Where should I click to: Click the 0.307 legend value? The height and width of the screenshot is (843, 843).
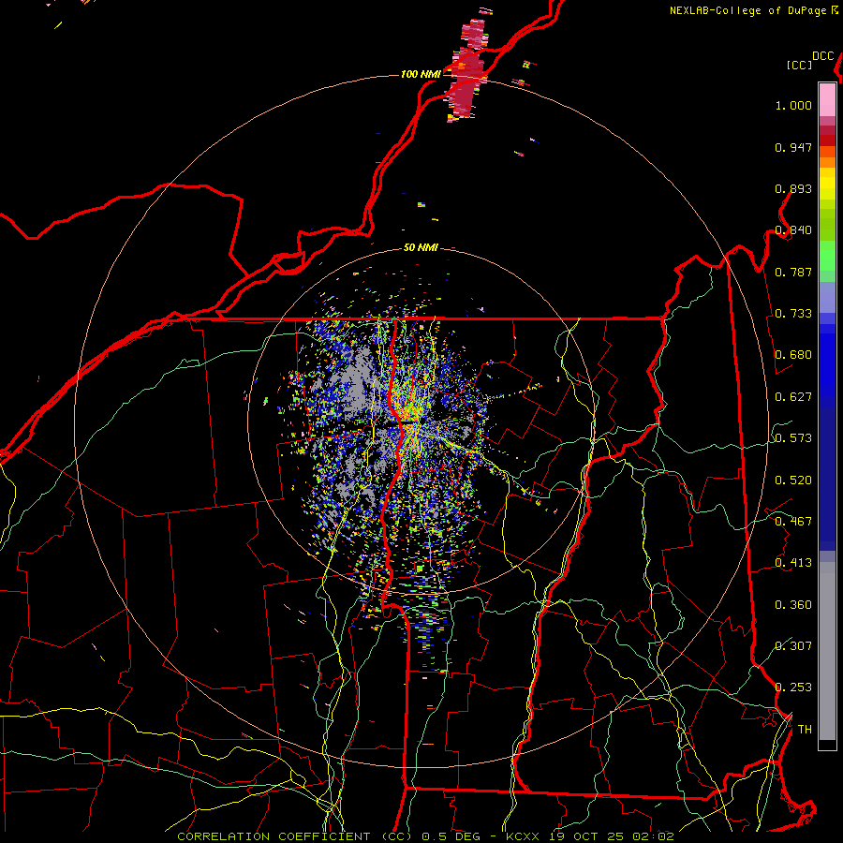793,645
